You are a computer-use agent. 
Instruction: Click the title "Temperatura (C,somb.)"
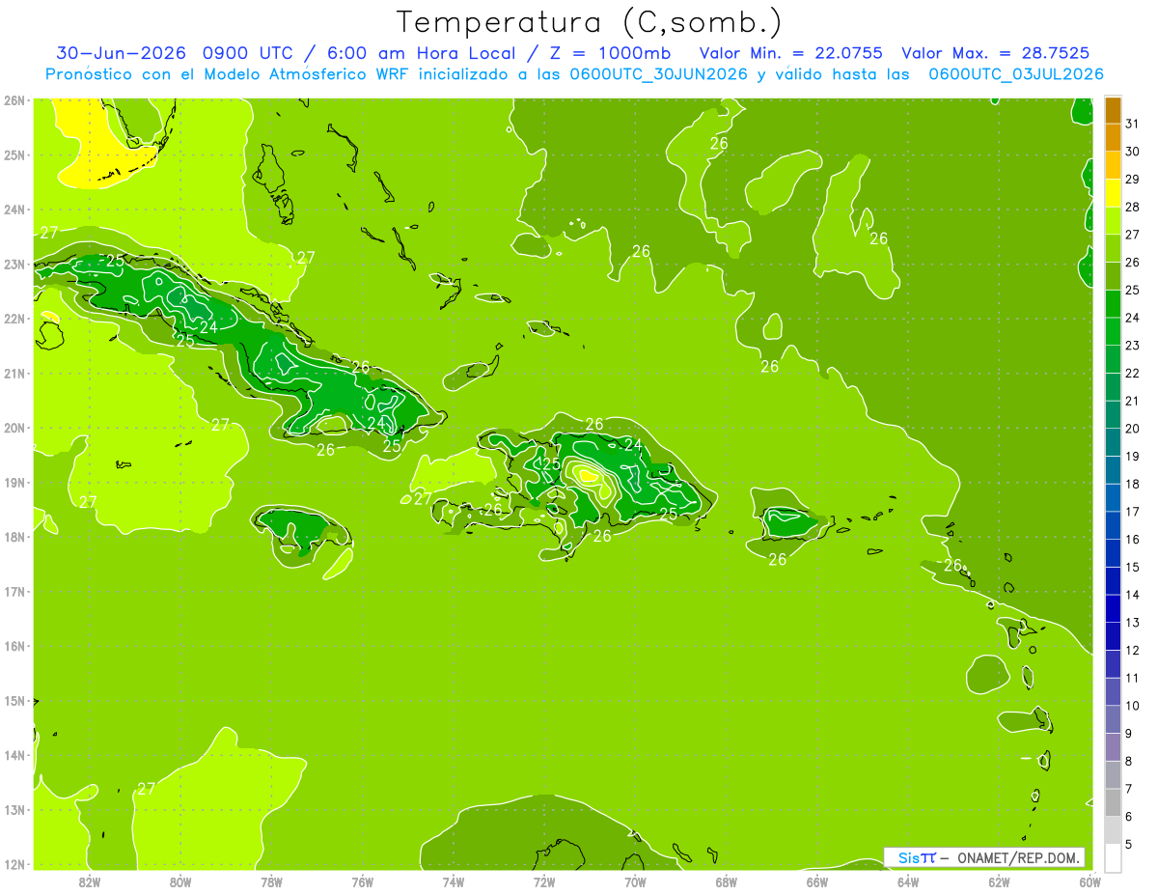tap(590, 21)
